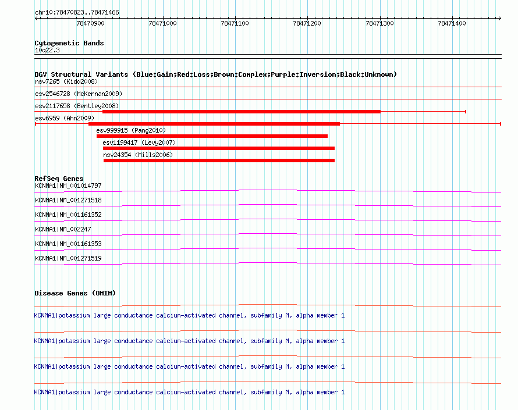Screen dimensions: 518x410
Task: Open the first KCNMA1 potassium channel OMIM link
Action: coord(189,316)
